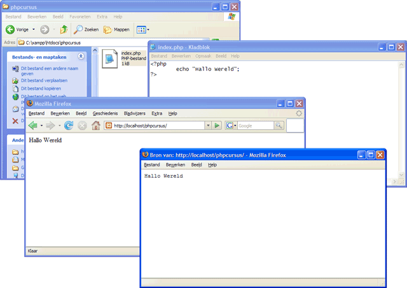Click Explorer file list scroll up arrow
This screenshot has width=407, height=288.
(95, 50)
